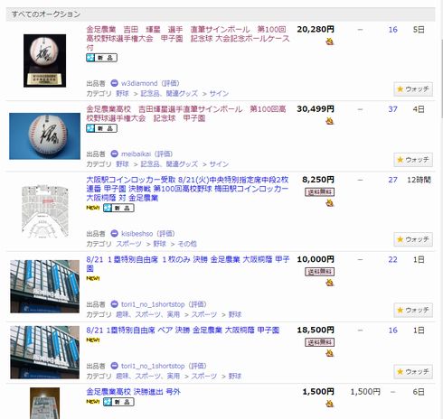443x419 pixels.
Task: Click the bid count 37 link
Action: (392, 109)
